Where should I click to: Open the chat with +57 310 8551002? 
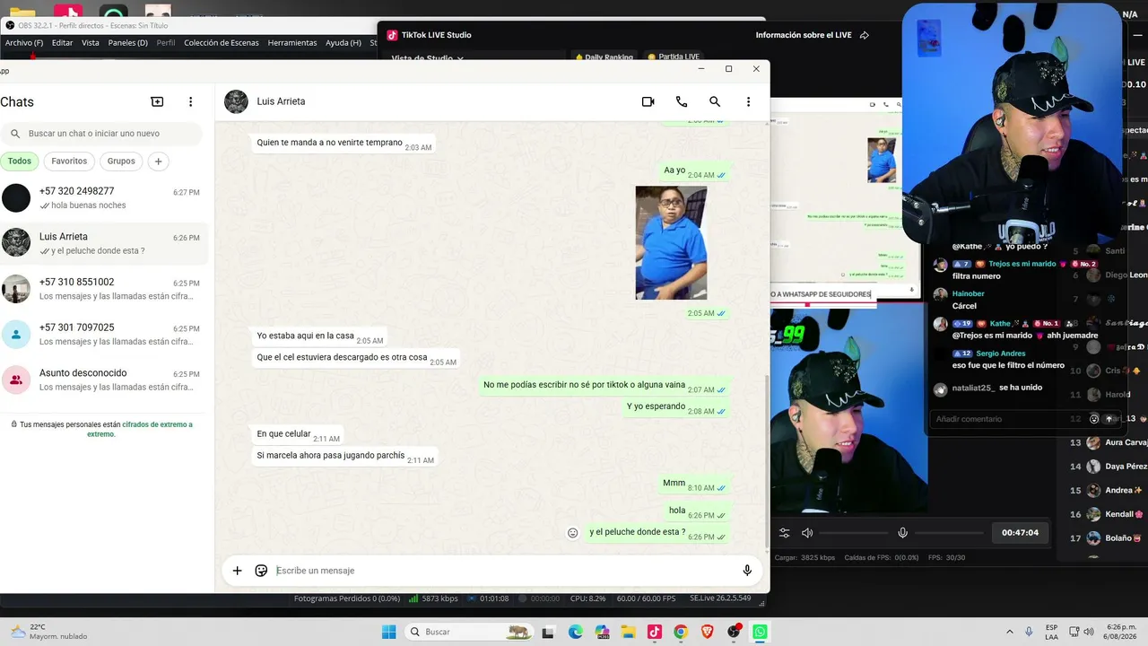[x=104, y=289]
